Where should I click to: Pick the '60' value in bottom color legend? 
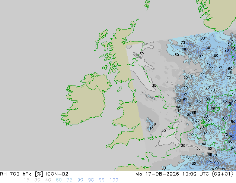tap(59, 180)
